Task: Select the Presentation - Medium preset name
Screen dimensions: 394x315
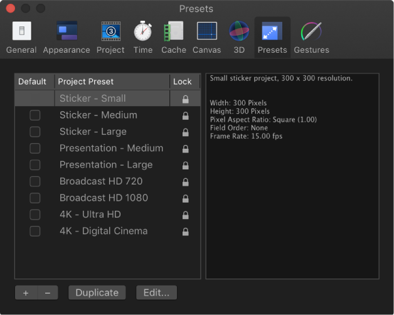Action: [x=111, y=148]
